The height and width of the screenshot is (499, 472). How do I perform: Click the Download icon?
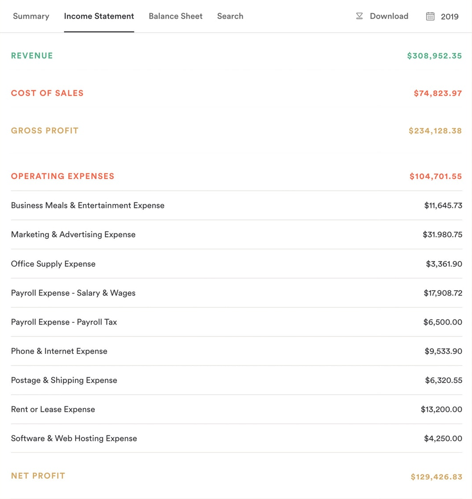click(x=358, y=16)
